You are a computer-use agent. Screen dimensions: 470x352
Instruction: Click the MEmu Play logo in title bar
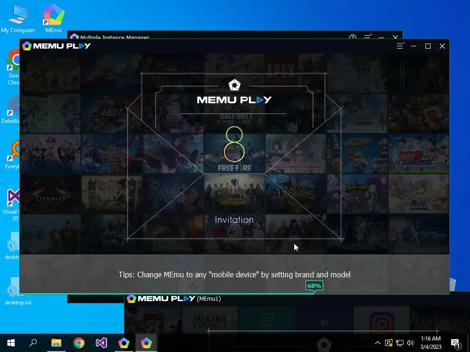click(x=56, y=46)
